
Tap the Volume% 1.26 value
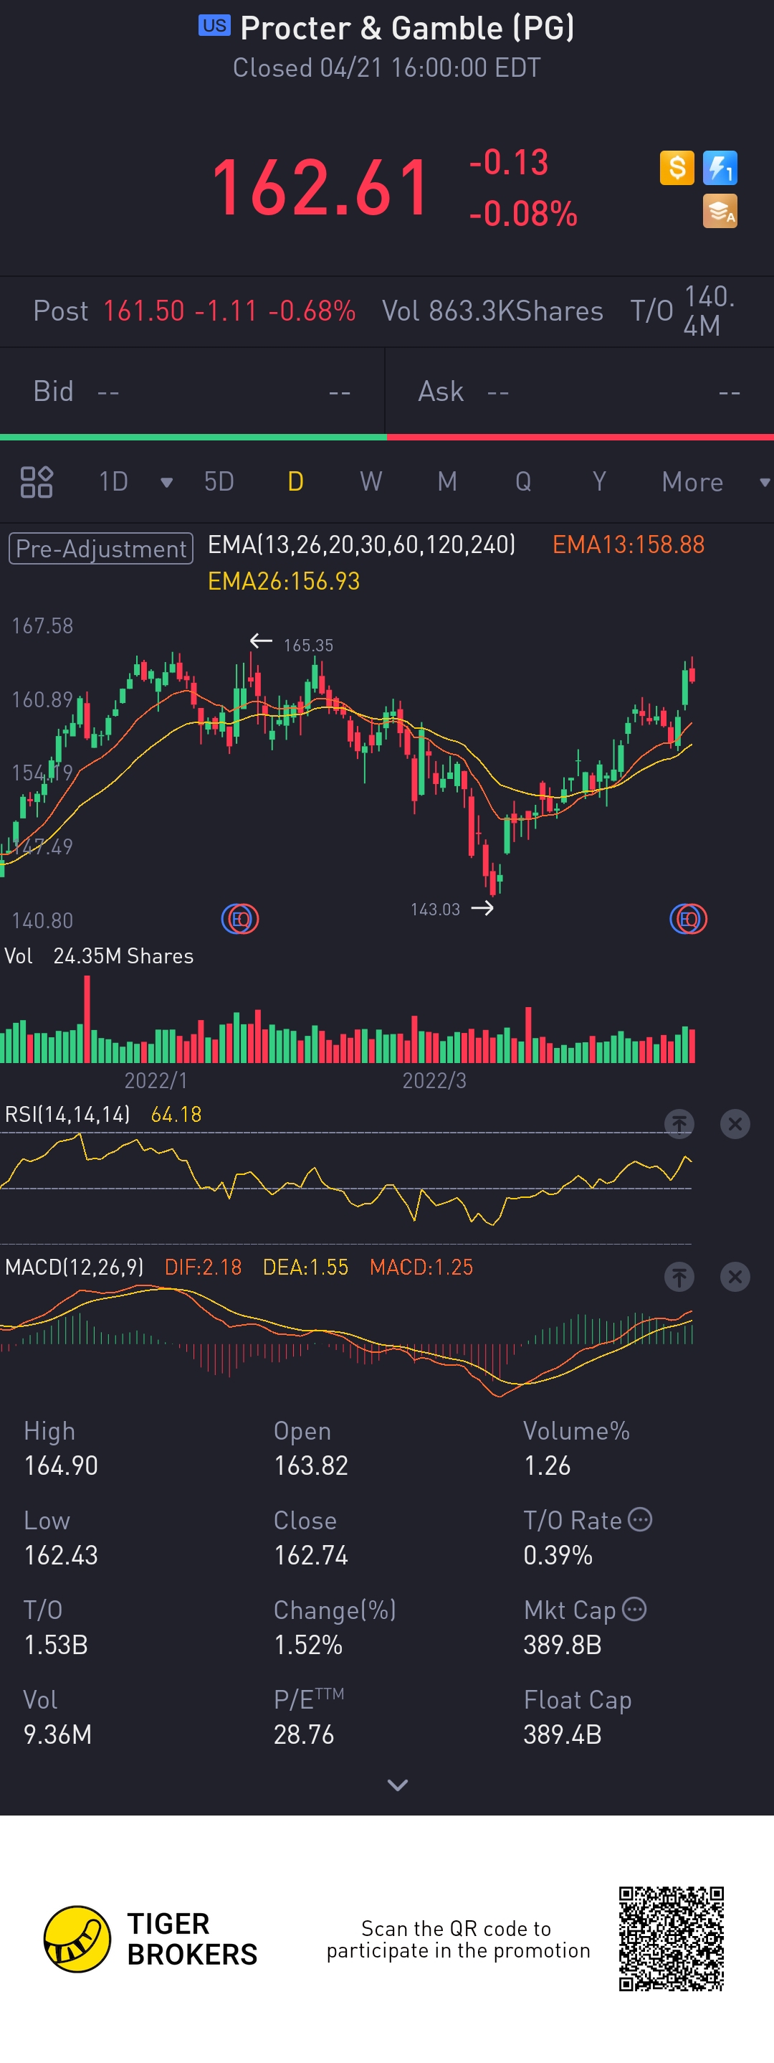547,1465
